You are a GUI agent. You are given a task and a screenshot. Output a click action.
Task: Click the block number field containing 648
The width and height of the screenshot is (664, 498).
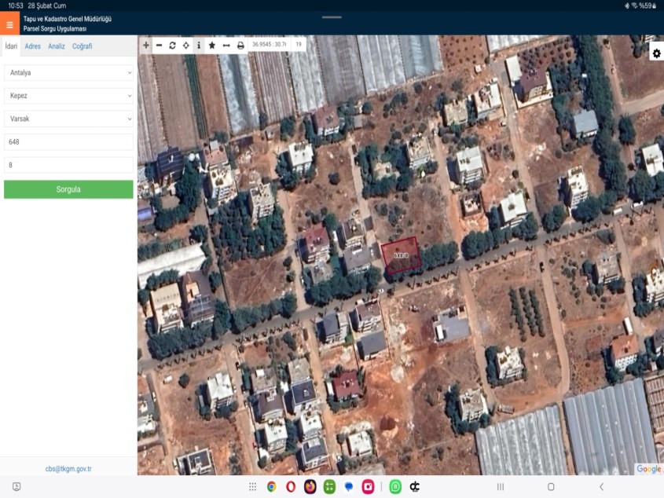[68, 142]
